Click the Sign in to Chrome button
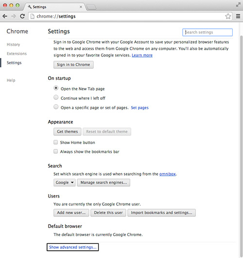 tap(73, 65)
